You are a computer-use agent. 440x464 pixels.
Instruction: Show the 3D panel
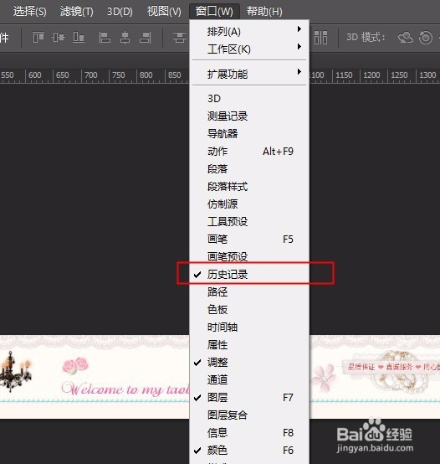click(x=249, y=99)
